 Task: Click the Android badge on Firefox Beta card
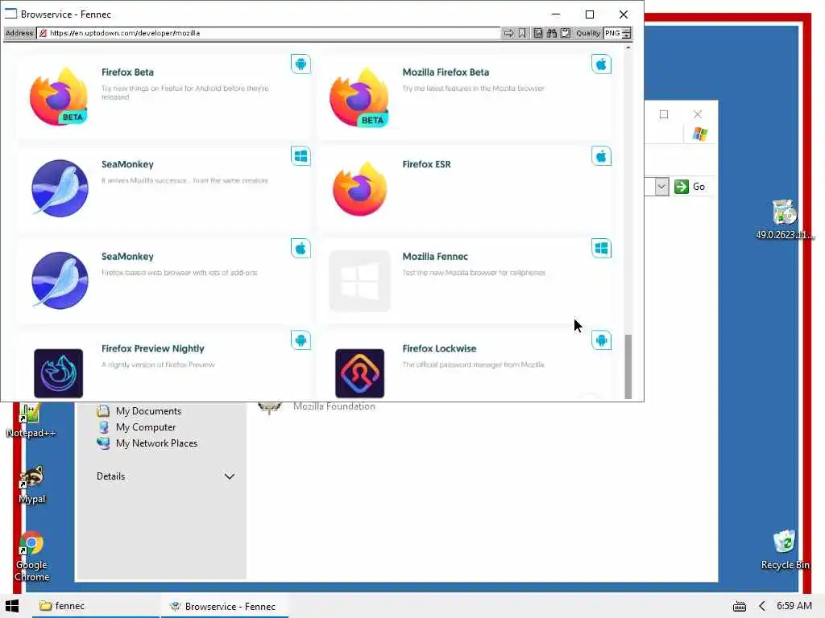click(x=301, y=64)
